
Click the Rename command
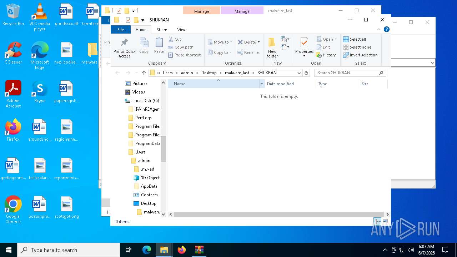(x=248, y=52)
